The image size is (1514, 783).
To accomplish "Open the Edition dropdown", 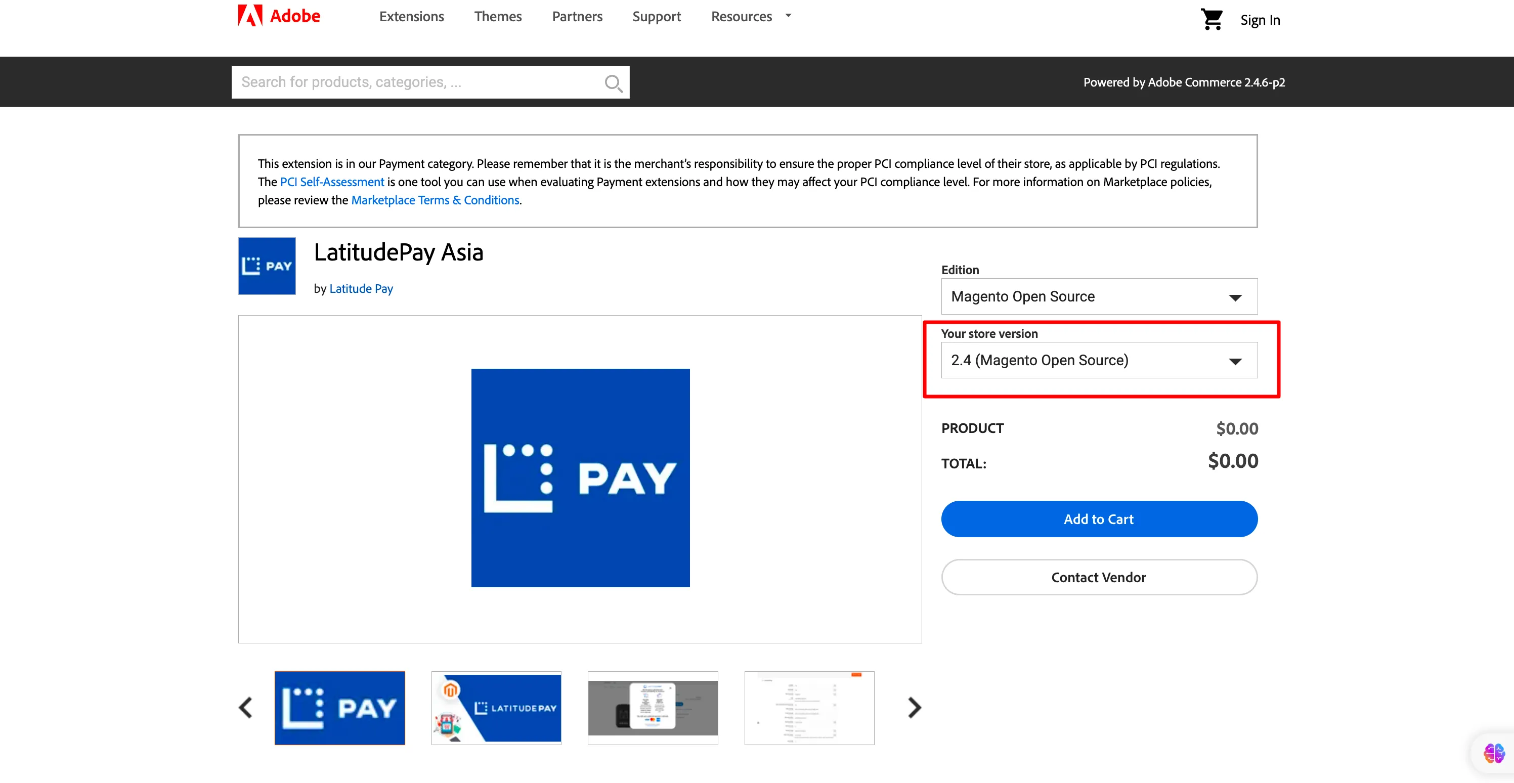I will tap(1099, 296).
